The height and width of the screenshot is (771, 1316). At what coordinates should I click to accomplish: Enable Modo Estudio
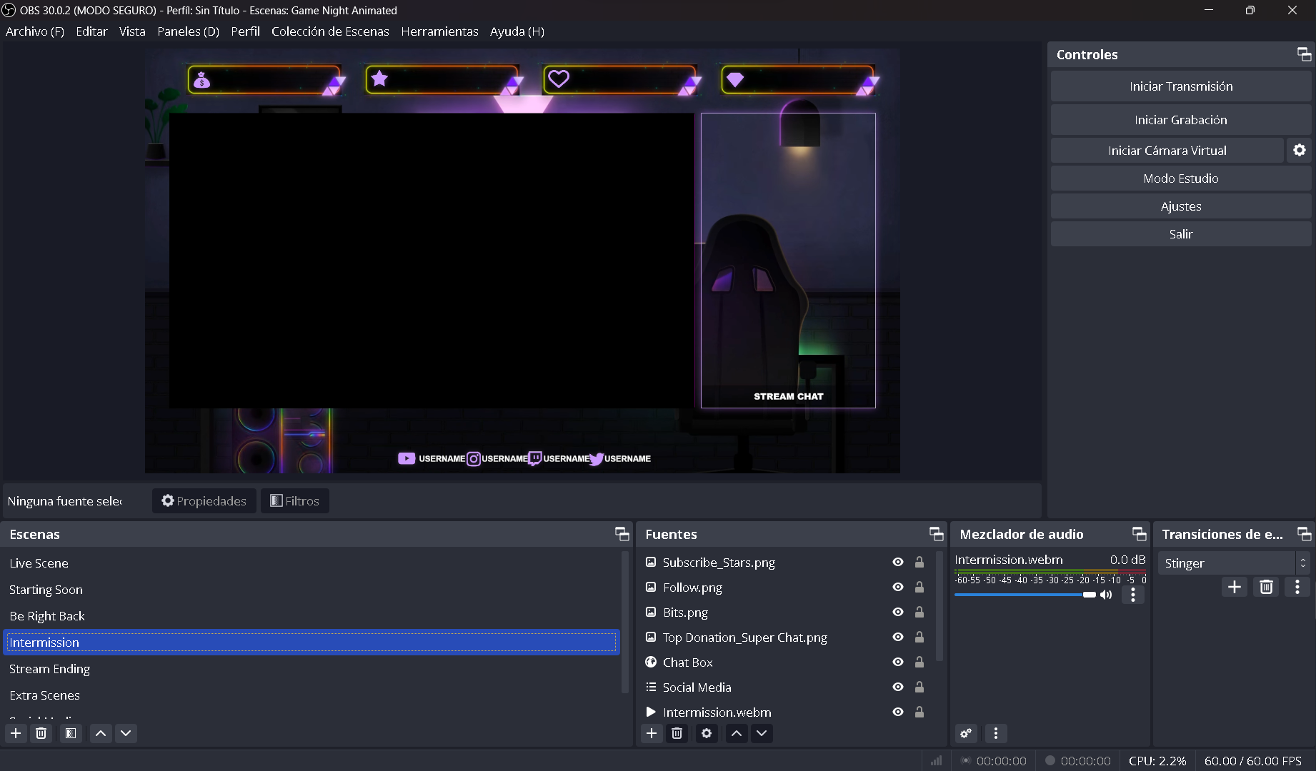pyautogui.click(x=1181, y=178)
